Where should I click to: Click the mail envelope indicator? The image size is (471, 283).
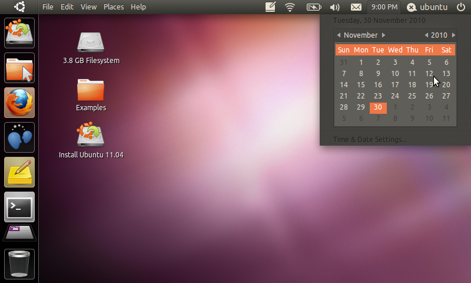coord(356,7)
